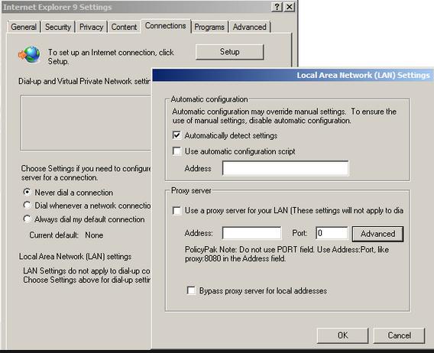Go to the Privacy tab
This screenshot has width=434, height=353.
click(91, 27)
